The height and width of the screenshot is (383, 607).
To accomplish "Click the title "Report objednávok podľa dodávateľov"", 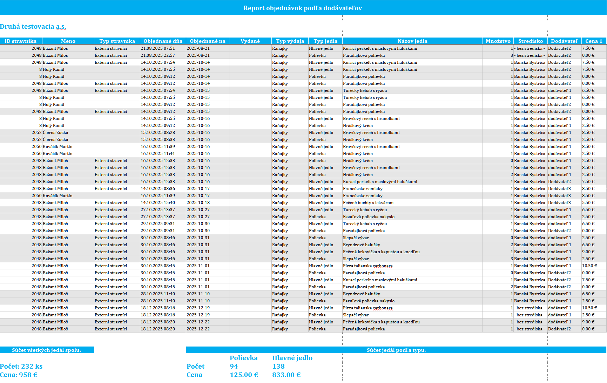I will tap(303, 8).
